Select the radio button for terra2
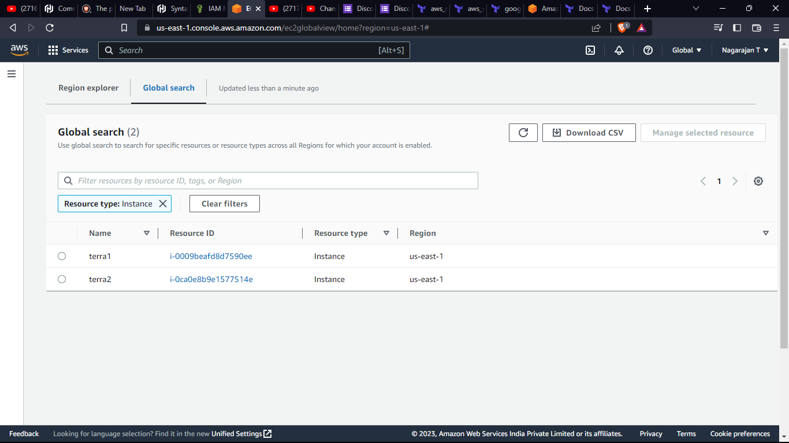The width and height of the screenshot is (789, 443). point(62,279)
